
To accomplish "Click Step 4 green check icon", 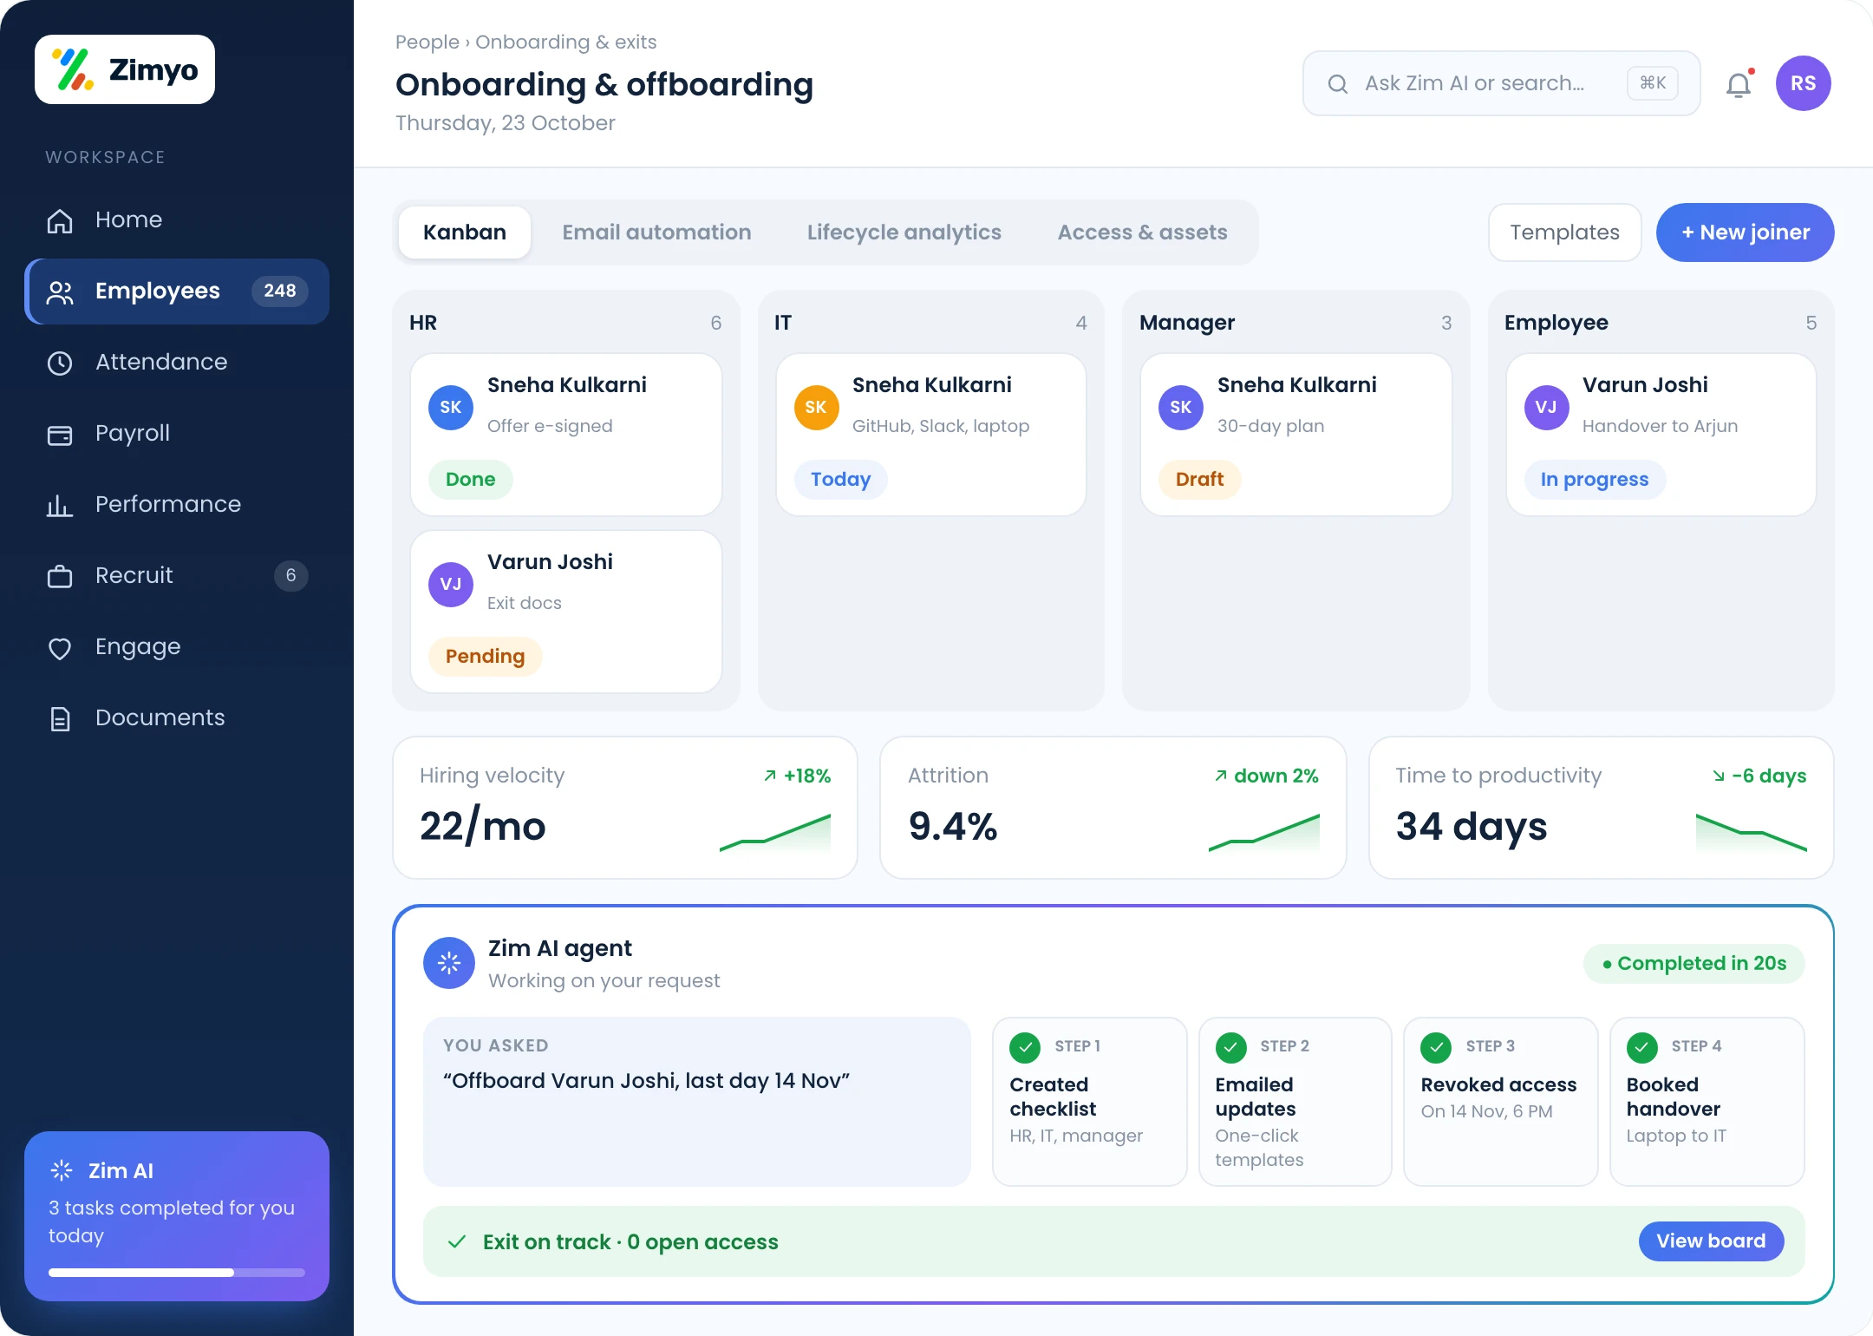I will click(1641, 1048).
